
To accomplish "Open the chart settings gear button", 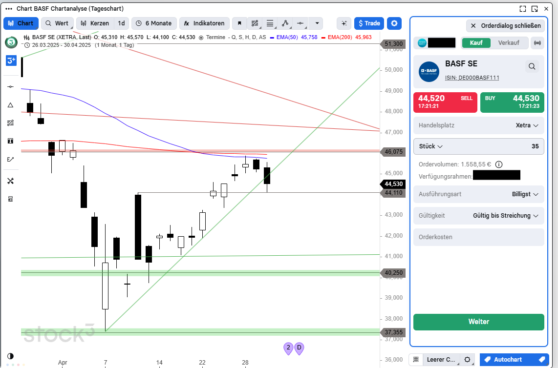I will click(394, 23).
